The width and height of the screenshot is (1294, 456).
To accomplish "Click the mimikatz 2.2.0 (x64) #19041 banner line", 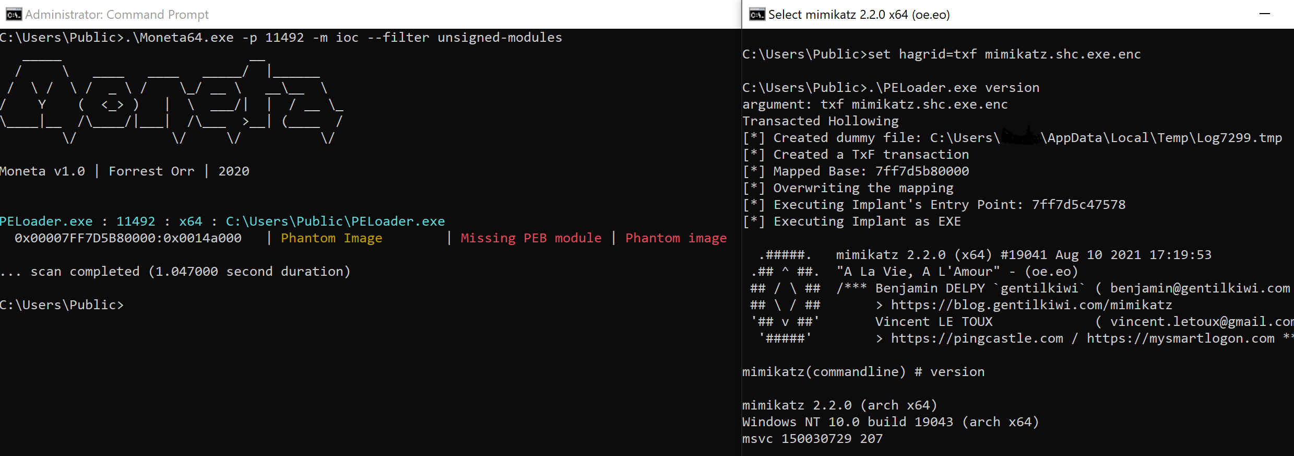I will tap(1024, 255).
